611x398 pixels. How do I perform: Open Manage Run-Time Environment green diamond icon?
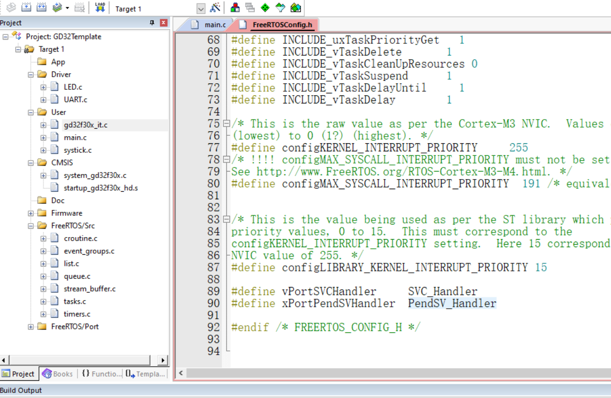pos(265,8)
